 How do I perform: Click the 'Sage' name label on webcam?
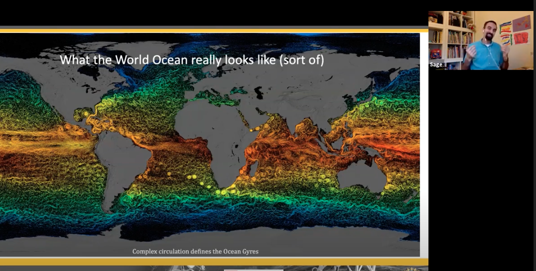tap(436, 64)
